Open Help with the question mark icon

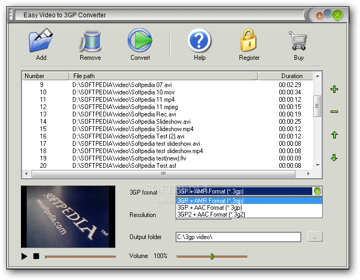click(x=199, y=40)
